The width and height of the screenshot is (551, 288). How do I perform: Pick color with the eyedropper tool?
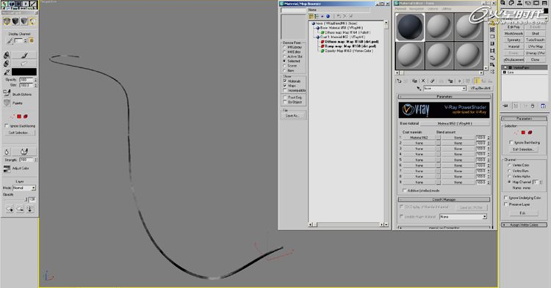tap(7, 72)
